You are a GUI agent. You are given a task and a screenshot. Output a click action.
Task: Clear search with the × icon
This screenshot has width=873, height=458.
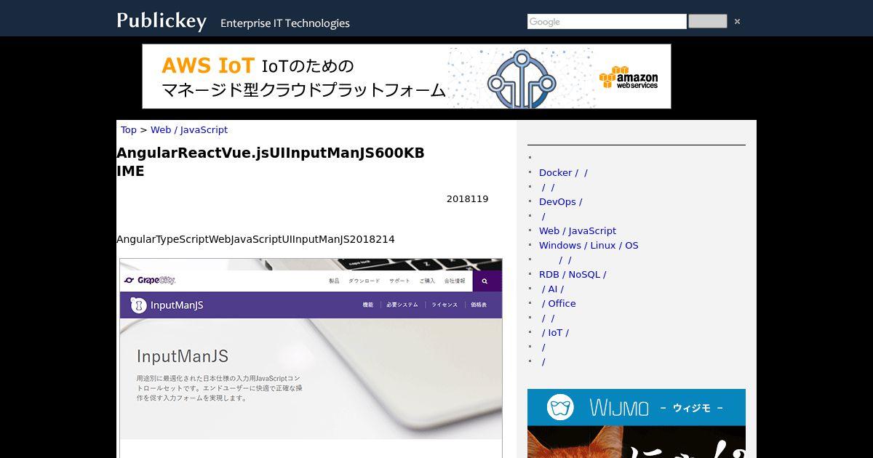click(x=737, y=22)
